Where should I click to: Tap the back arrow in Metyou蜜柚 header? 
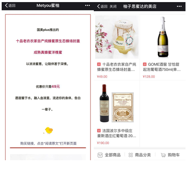(x=7, y=5)
